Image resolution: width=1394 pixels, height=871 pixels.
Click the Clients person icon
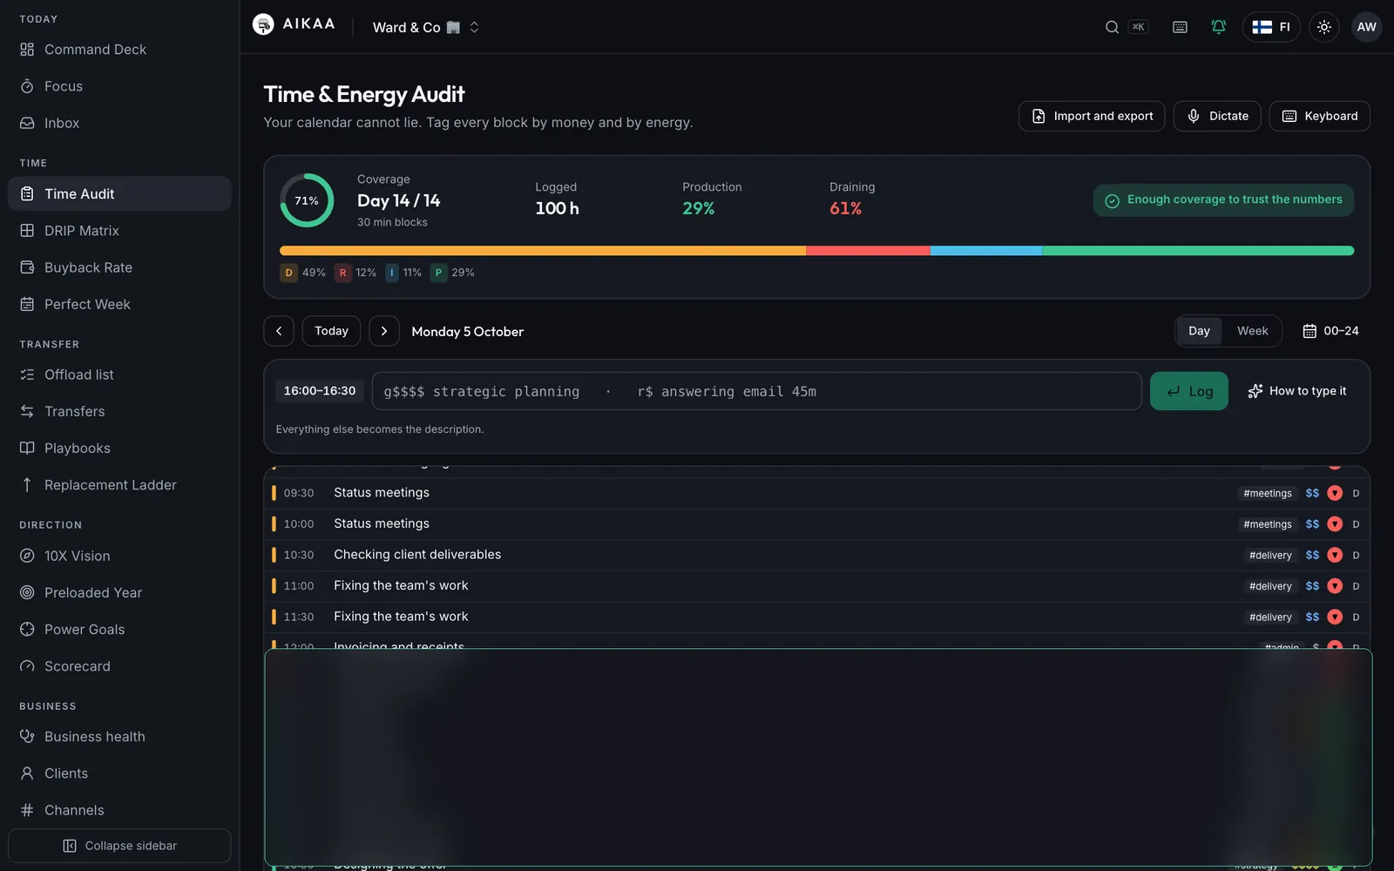coord(27,773)
